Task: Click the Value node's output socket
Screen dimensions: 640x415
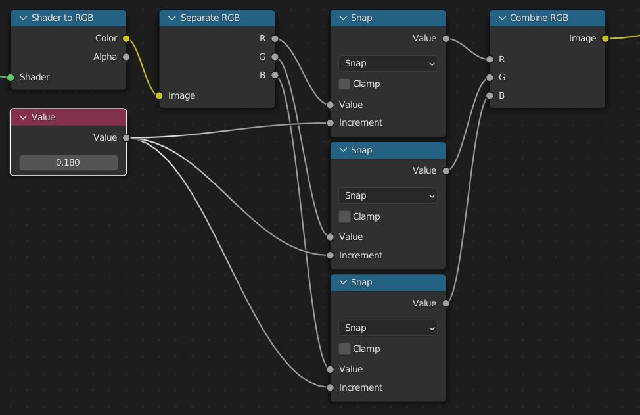Action: (x=126, y=138)
